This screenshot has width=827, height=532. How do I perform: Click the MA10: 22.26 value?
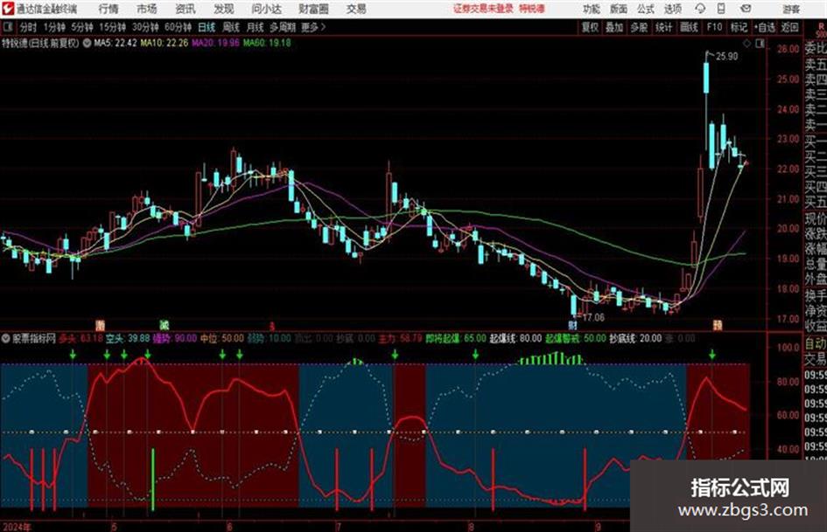coord(164,43)
